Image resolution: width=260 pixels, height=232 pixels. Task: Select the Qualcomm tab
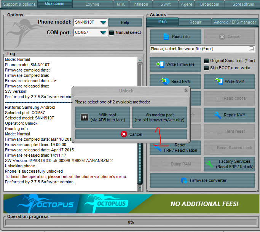54,4
